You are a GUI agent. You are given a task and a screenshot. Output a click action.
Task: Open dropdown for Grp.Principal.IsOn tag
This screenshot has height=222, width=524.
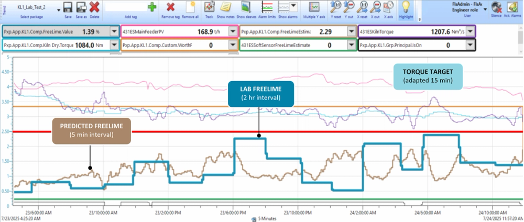click(470, 45)
